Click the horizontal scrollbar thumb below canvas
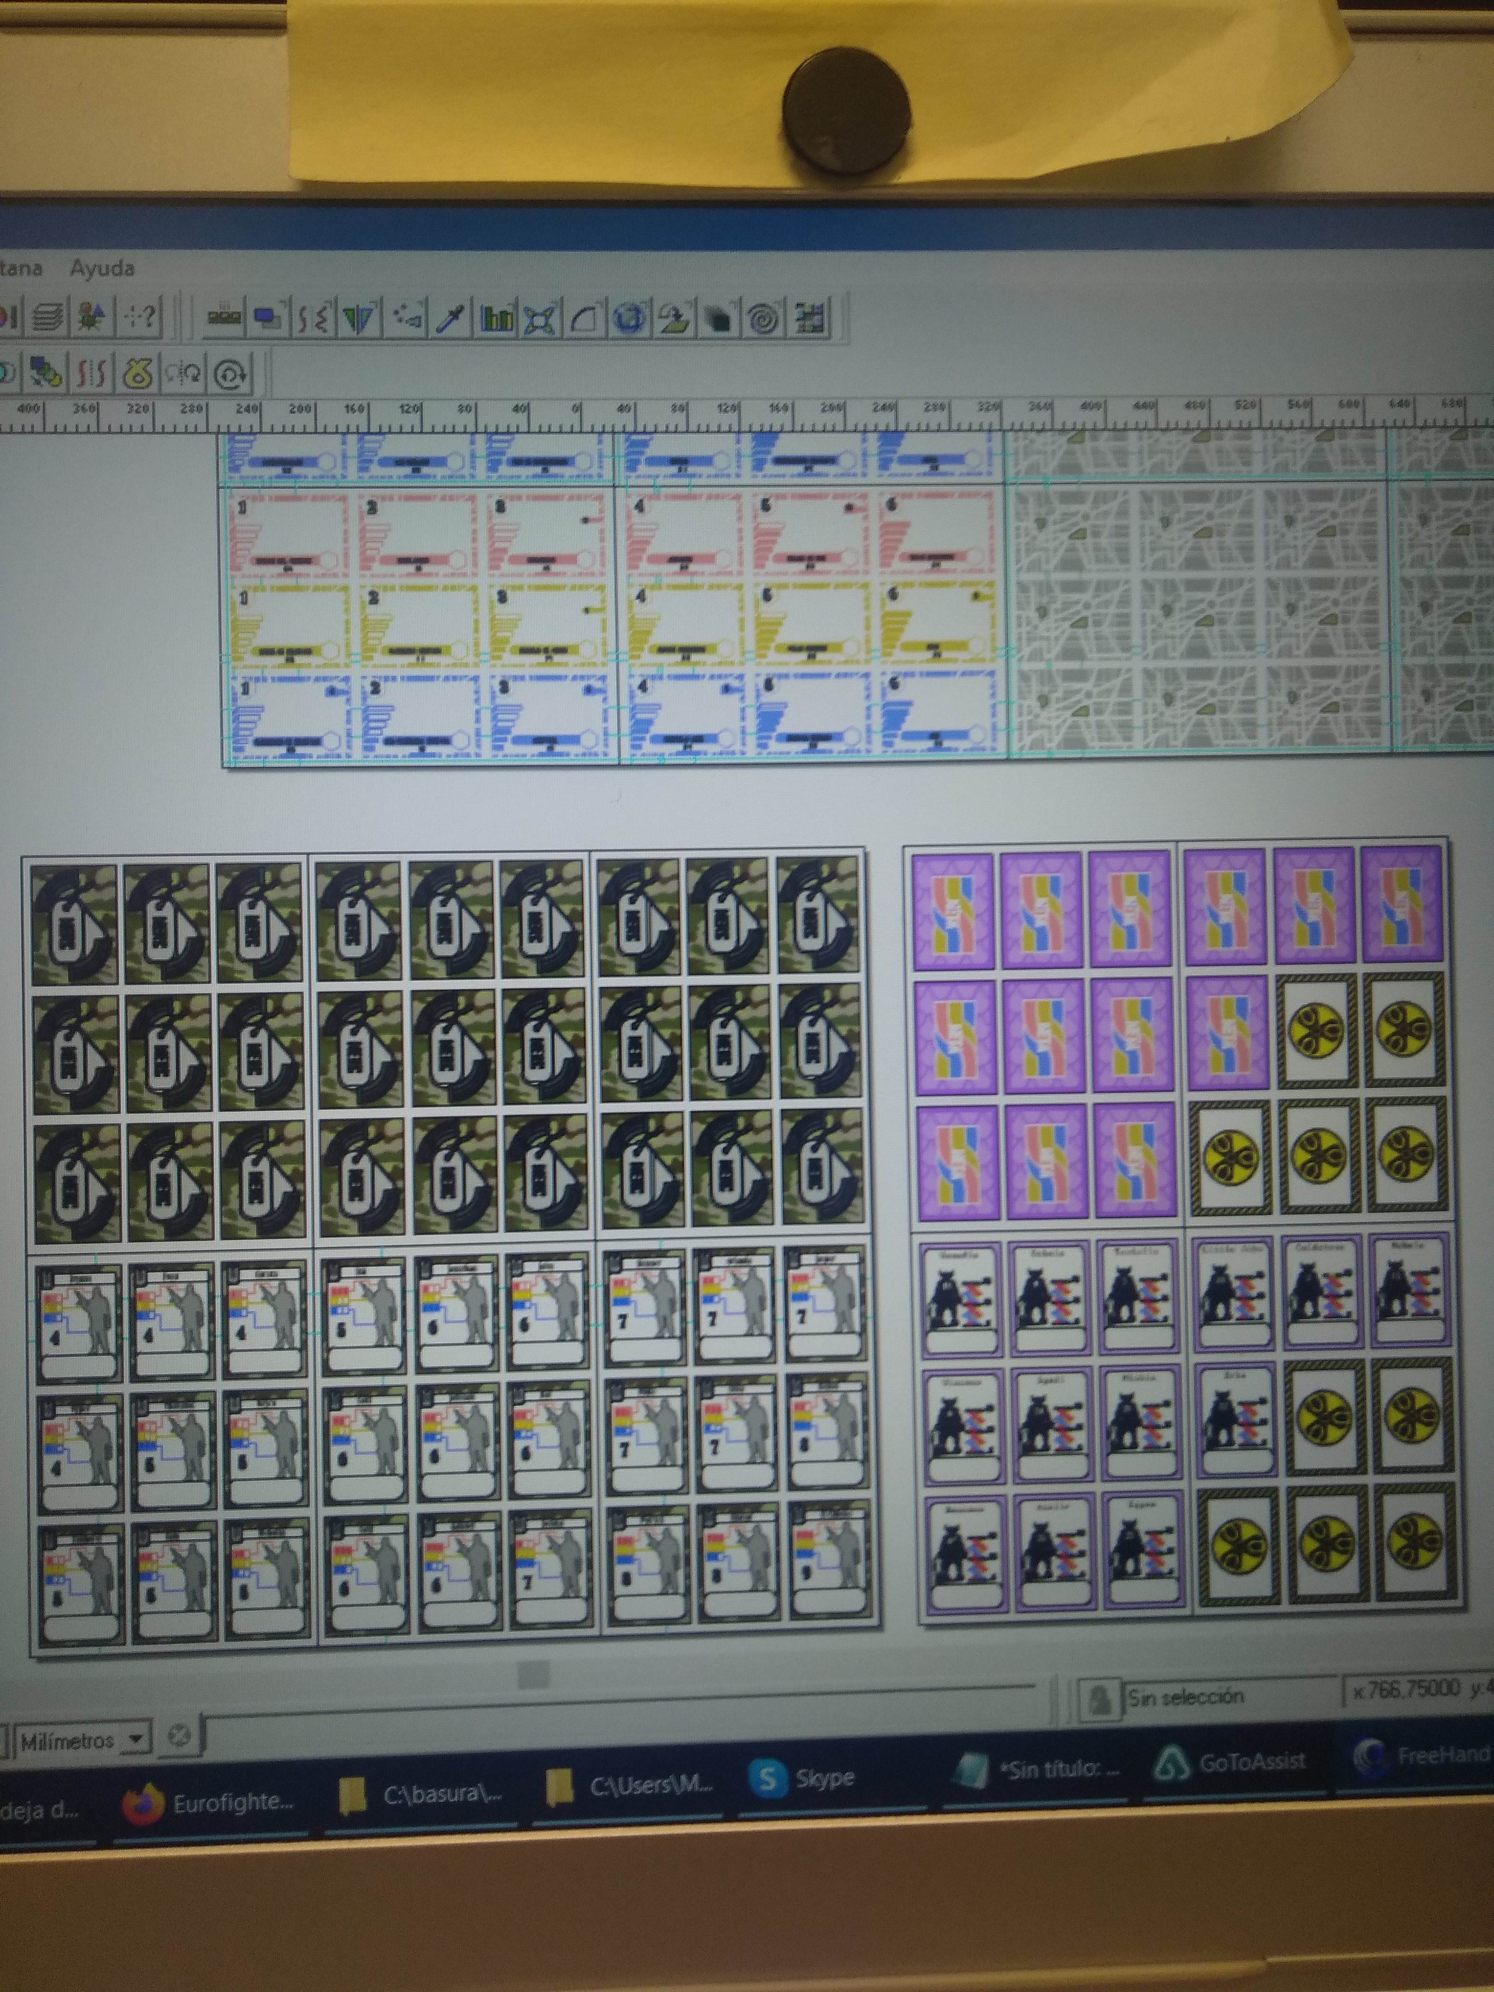 tap(534, 1676)
